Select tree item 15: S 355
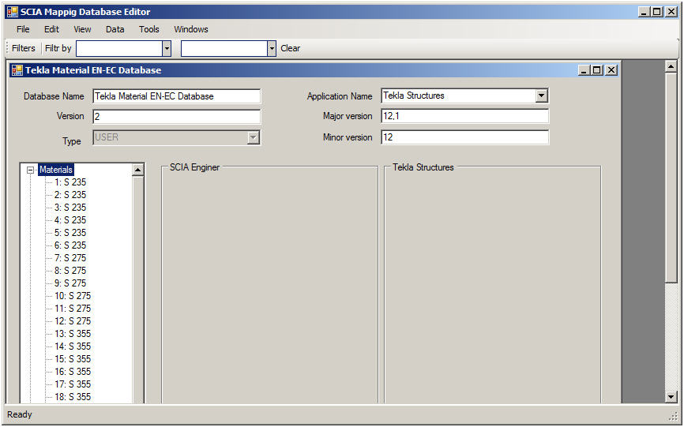 coord(73,359)
